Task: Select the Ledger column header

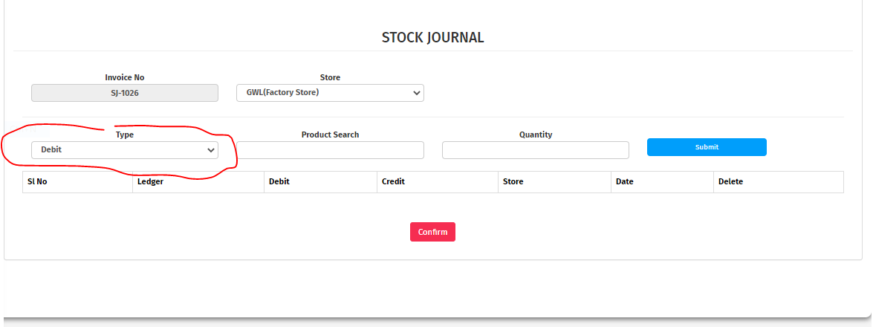Action: [150, 181]
